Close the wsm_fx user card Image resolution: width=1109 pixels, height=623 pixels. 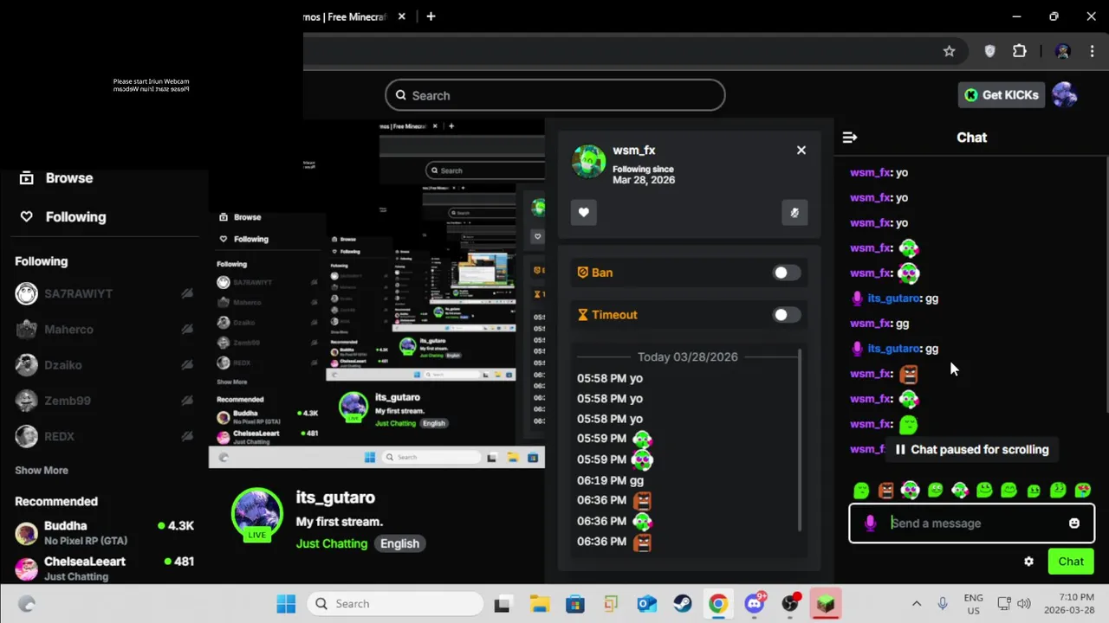click(801, 150)
